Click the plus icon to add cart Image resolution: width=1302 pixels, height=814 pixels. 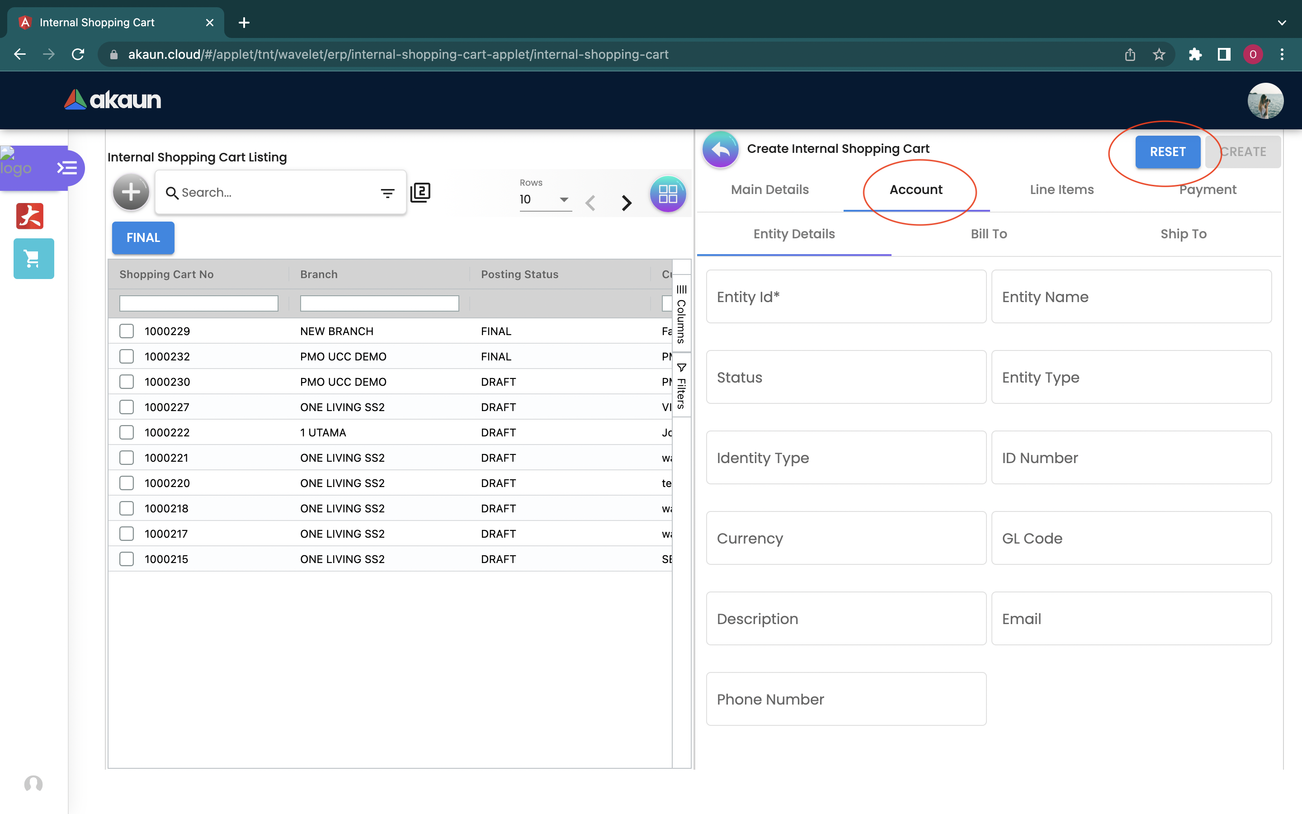coord(131,192)
